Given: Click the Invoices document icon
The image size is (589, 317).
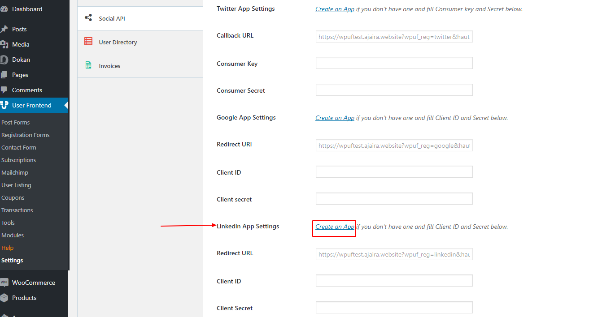Looking at the screenshot, I should [x=88, y=65].
